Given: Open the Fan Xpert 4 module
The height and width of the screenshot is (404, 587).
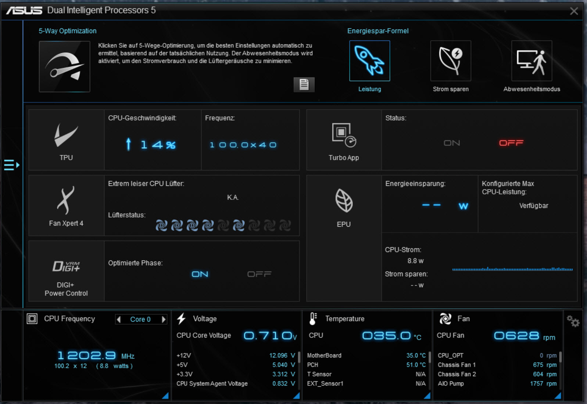Looking at the screenshot, I should [x=66, y=205].
